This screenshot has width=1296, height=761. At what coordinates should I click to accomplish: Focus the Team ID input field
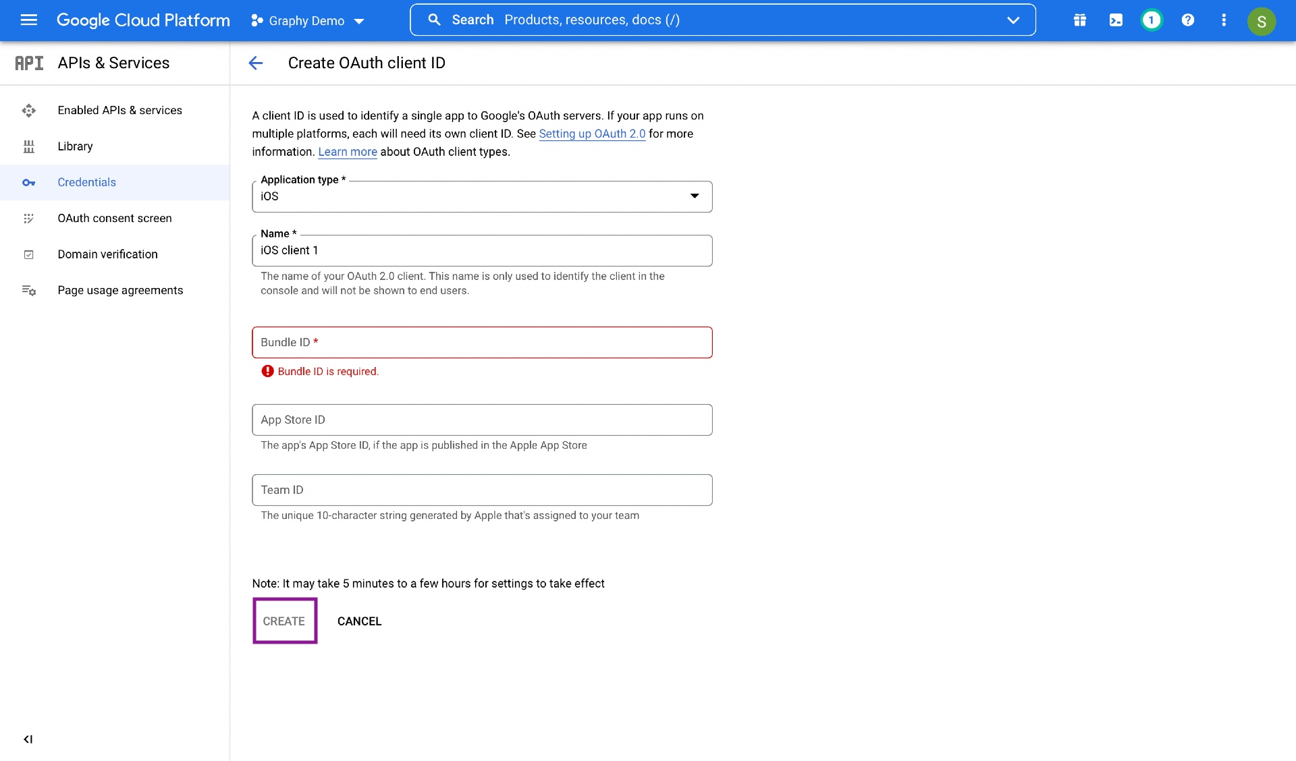click(482, 490)
